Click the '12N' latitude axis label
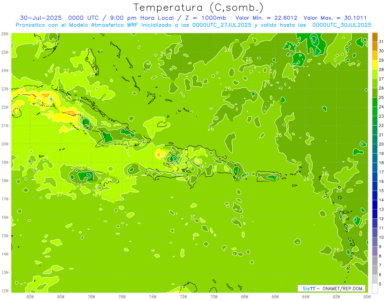This screenshot has width=390, height=301. [5, 291]
